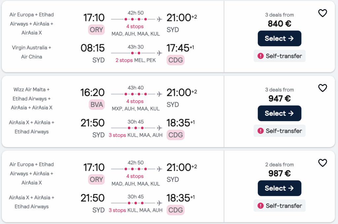The image size is (338, 224).
Task: Favorite the 947 € flight with heart icon
Action: tap(322, 88)
